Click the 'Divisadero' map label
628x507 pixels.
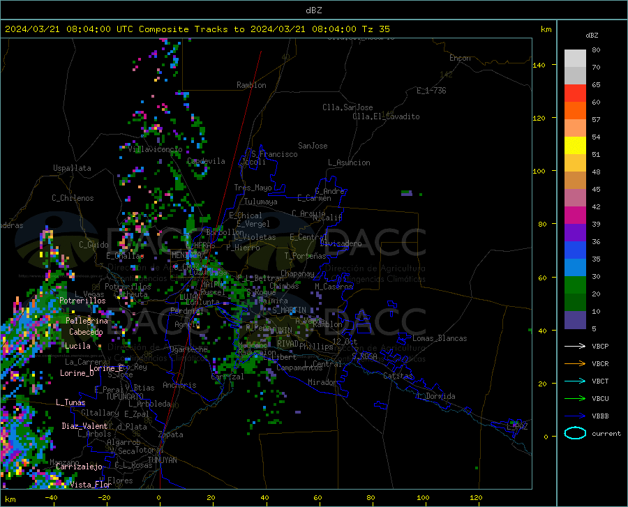tap(341, 243)
